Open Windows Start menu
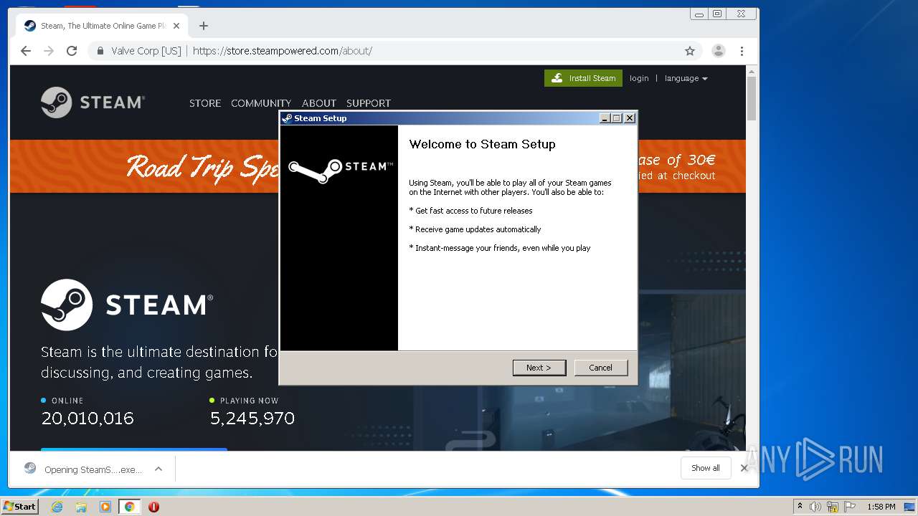The width and height of the screenshot is (918, 516). click(19, 507)
